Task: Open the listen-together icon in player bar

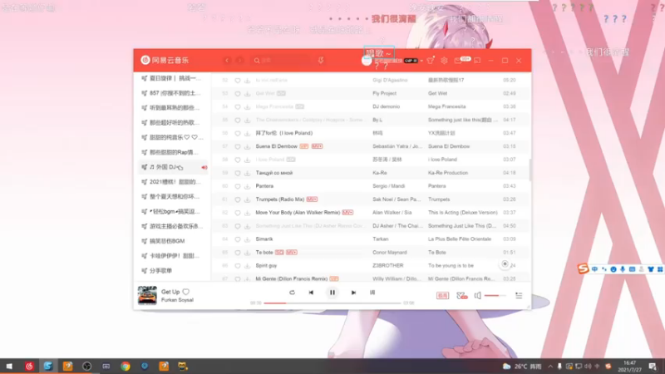Action: pyautogui.click(x=462, y=295)
